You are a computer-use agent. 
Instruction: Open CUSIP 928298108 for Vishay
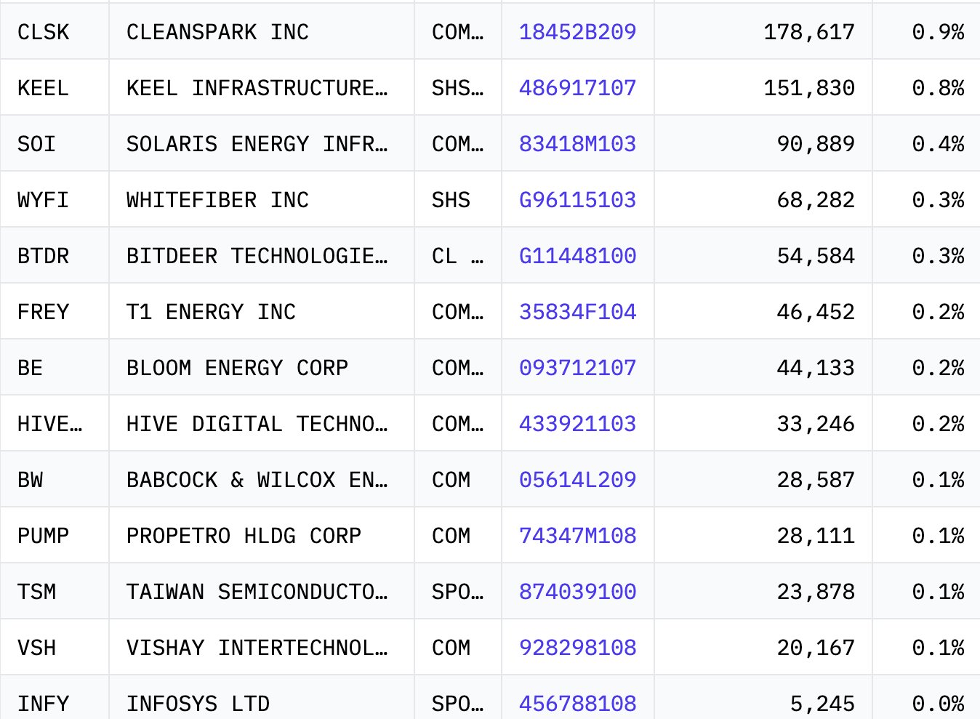pyautogui.click(x=577, y=648)
